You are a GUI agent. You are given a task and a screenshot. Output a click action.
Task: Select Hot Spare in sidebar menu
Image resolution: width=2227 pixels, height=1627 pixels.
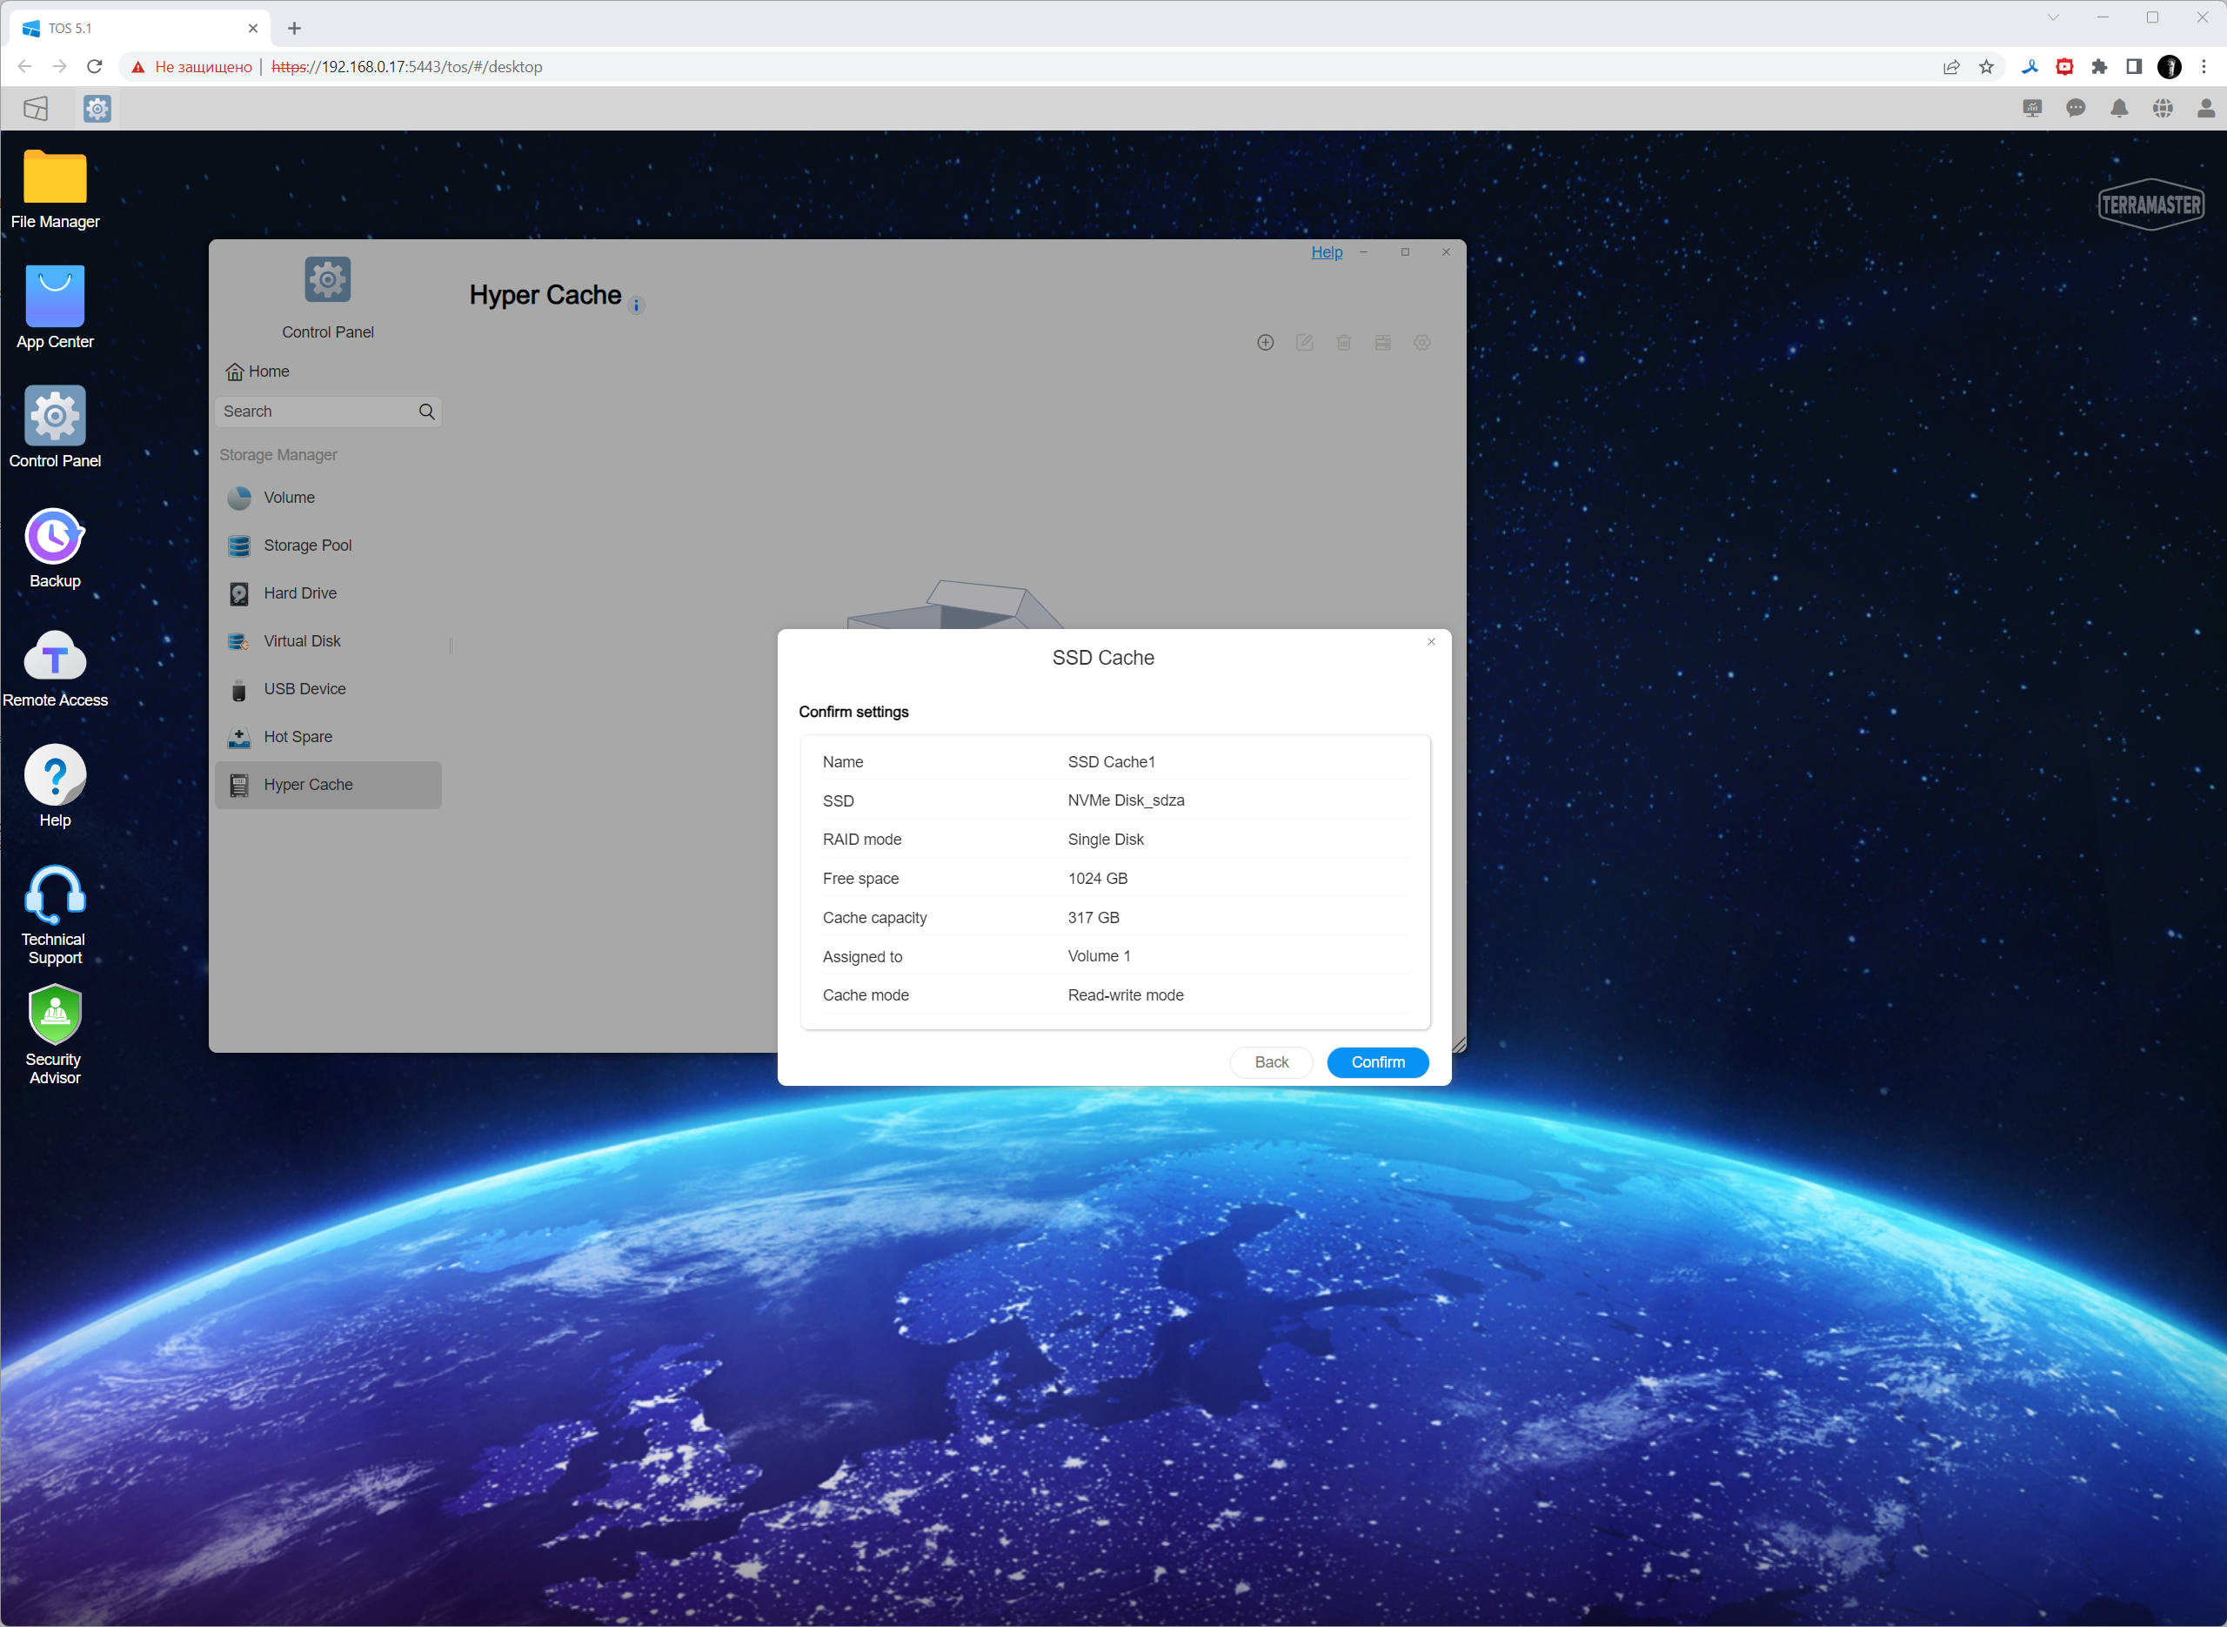(x=298, y=737)
